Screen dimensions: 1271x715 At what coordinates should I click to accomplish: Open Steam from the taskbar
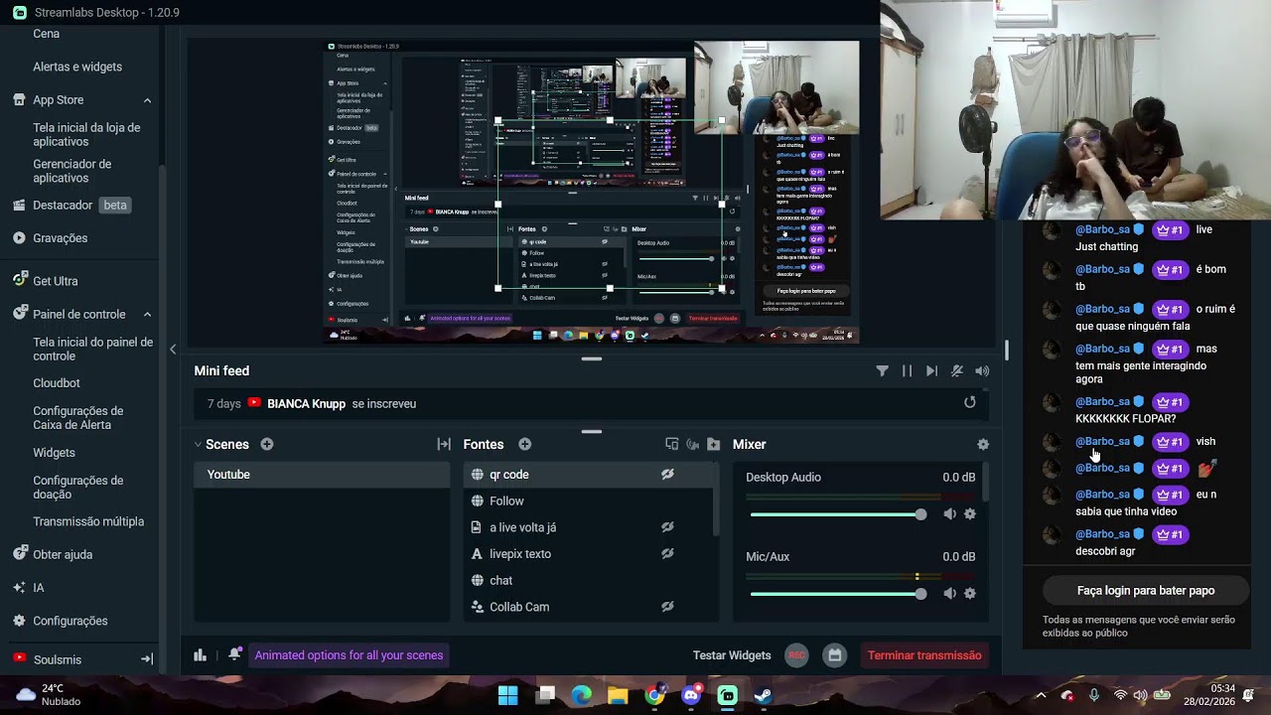click(x=764, y=695)
